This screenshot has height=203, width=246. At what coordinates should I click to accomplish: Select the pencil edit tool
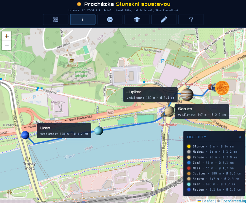click(164, 19)
